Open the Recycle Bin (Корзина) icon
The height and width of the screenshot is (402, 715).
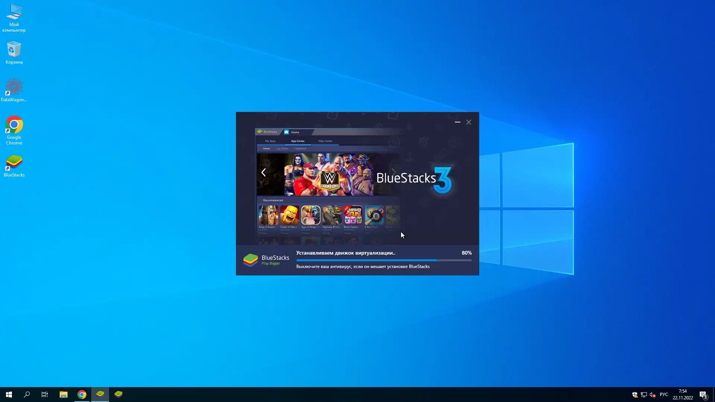pyautogui.click(x=14, y=50)
